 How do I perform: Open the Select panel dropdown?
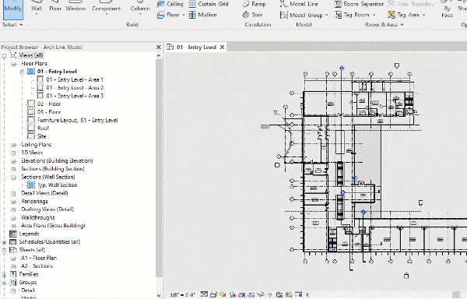tap(21, 25)
